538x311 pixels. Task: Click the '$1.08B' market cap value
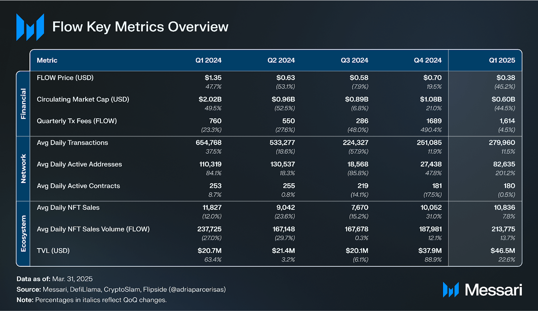[431, 99]
